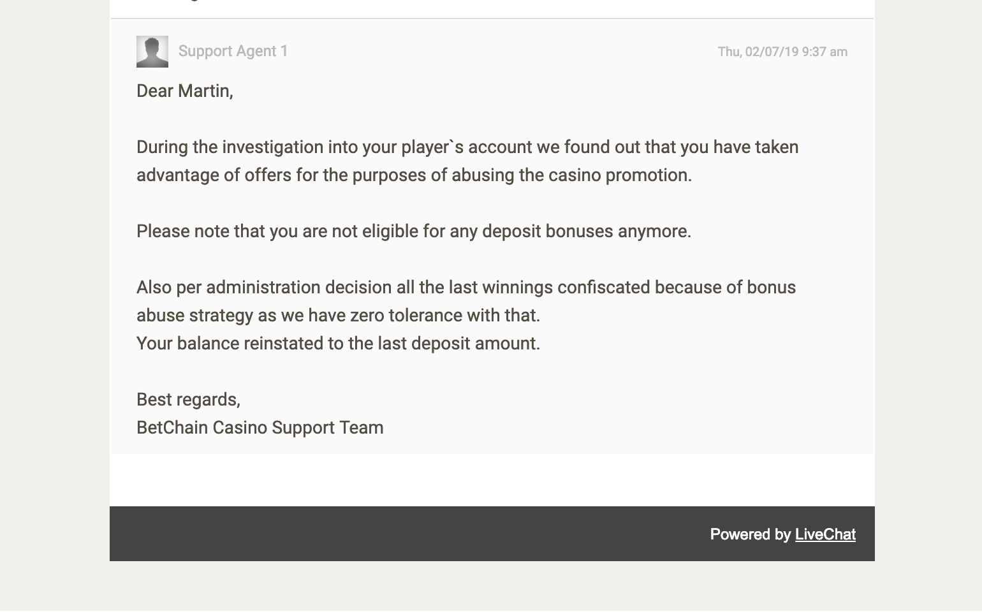Click the line starting During the investigation

pos(467,147)
